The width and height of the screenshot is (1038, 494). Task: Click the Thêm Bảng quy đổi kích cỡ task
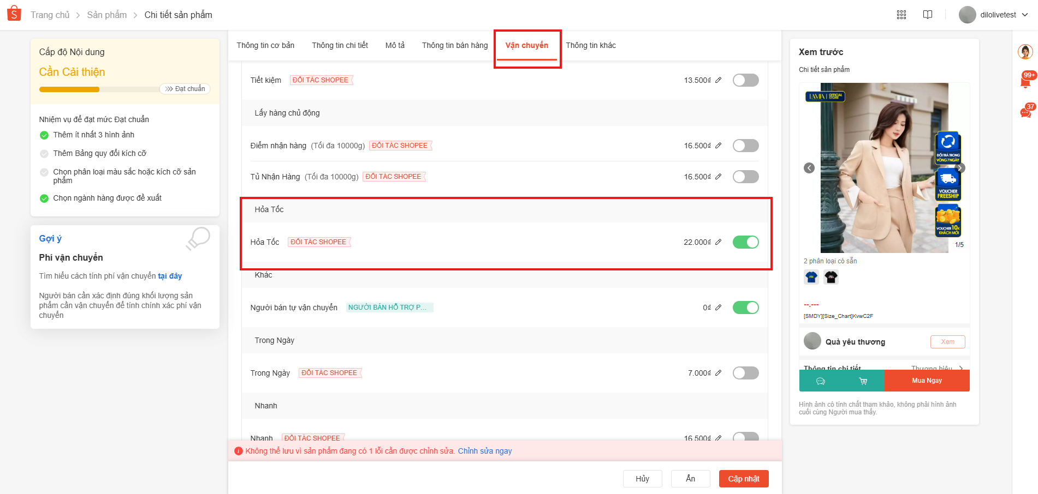[x=100, y=153]
